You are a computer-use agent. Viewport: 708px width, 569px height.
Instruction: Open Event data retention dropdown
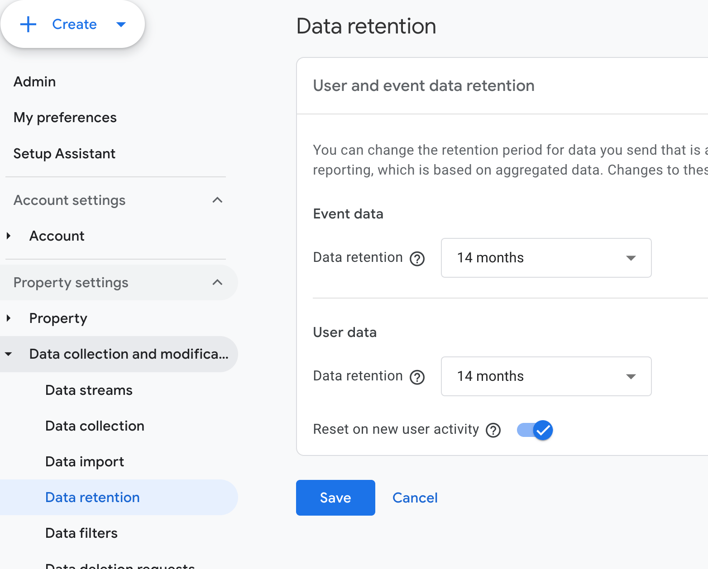point(546,258)
